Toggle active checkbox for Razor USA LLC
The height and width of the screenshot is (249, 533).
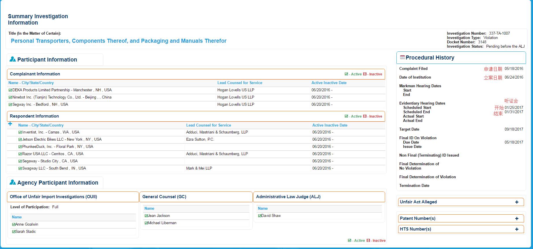tap(20, 154)
